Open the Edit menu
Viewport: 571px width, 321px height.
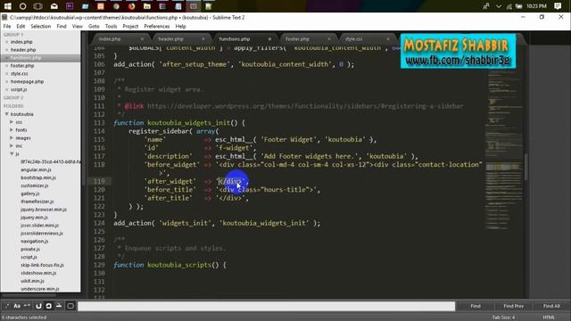pyautogui.click(x=21, y=26)
